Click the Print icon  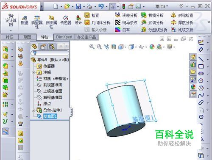(90, 6)
